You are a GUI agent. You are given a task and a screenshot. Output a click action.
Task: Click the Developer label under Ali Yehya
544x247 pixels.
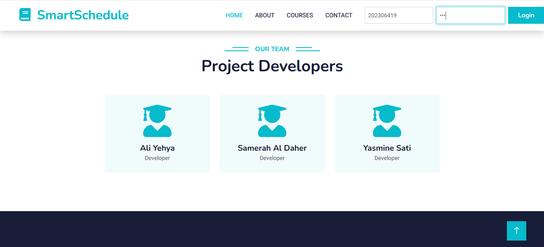pos(157,158)
